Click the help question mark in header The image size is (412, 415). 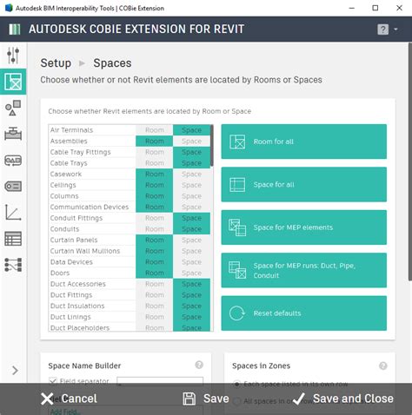pyautogui.click(x=383, y=30)
